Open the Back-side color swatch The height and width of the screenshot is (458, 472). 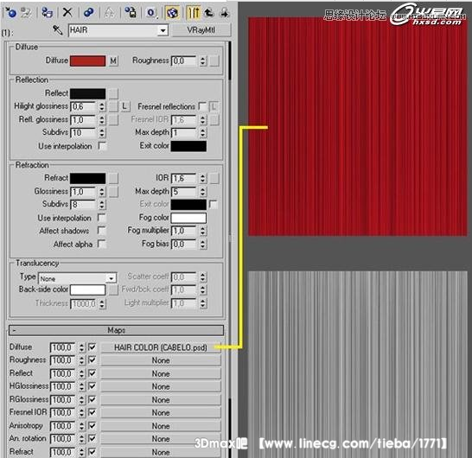(x=87, y=289)
